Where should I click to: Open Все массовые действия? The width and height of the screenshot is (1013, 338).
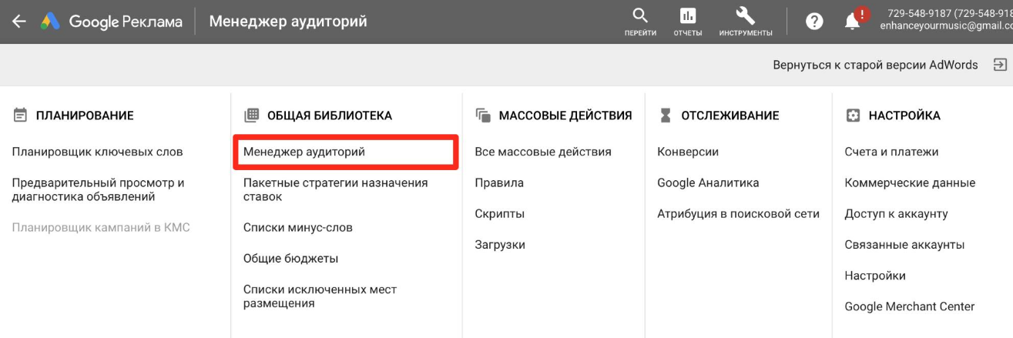click(x=543, y=152)
